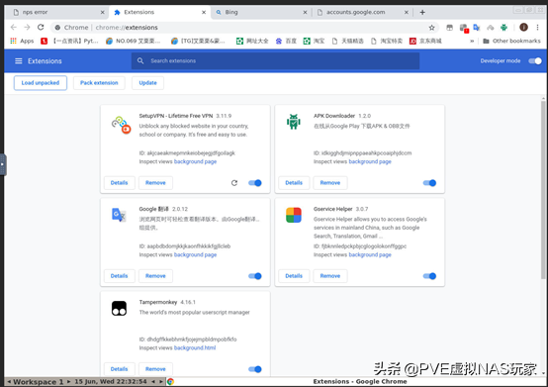Screen dimensions: 548x387
Task: Open Details for Gservice Helper
Action: pos(294,276)
